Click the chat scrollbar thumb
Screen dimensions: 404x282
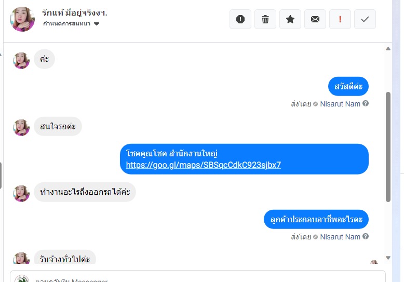[x=388, y=147]
